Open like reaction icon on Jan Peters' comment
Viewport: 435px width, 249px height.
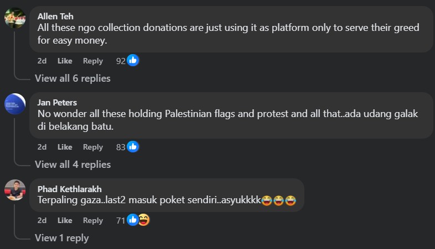[x=133, y=147]
